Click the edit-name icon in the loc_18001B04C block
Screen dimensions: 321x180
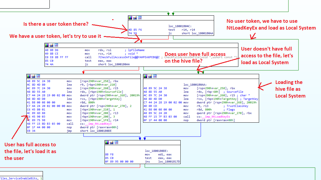[135, 18]
